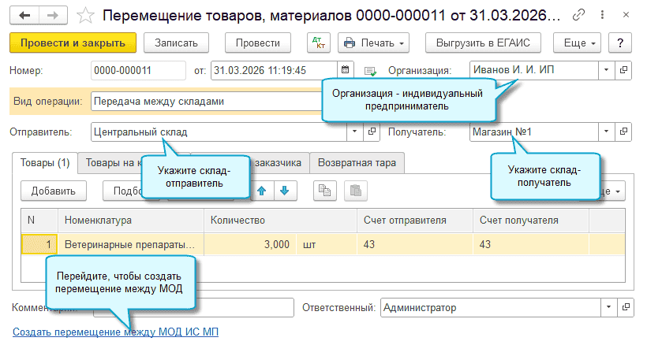Follow the Создать перемещение между МОД ИС МП link
Viewport: 647px width, 356px height.
click(x=115, y=332)
